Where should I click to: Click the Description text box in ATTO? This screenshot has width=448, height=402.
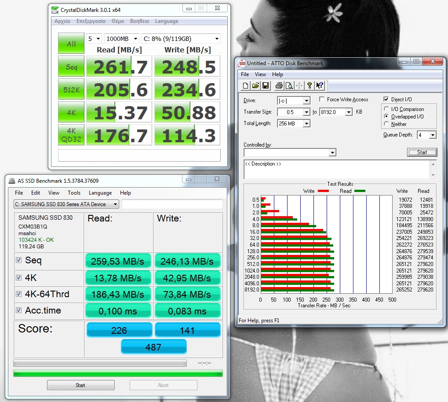pyautogui.click(x=337, y=170)
